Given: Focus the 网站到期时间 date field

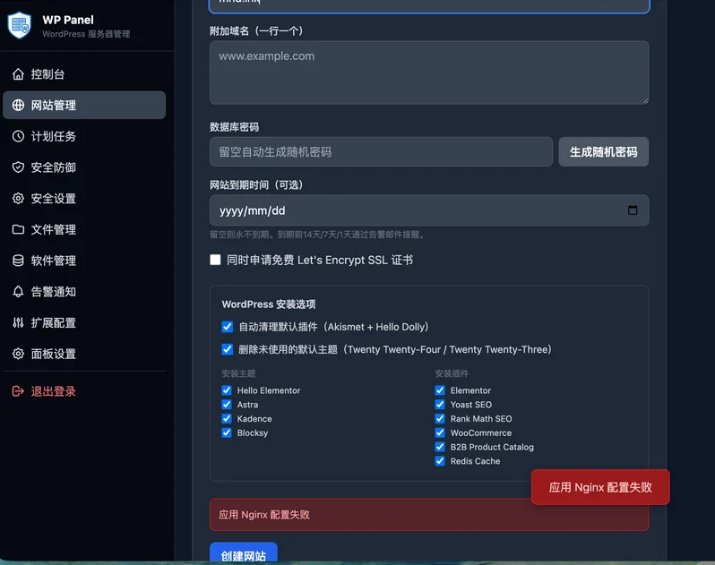Looking at the screenshot, I should (429, 210).
